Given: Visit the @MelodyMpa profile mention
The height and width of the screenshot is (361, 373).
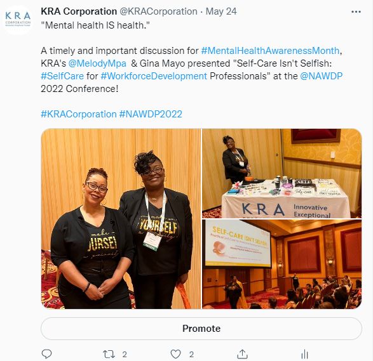Looking at the screenshot, I should (x=97, y=63).
